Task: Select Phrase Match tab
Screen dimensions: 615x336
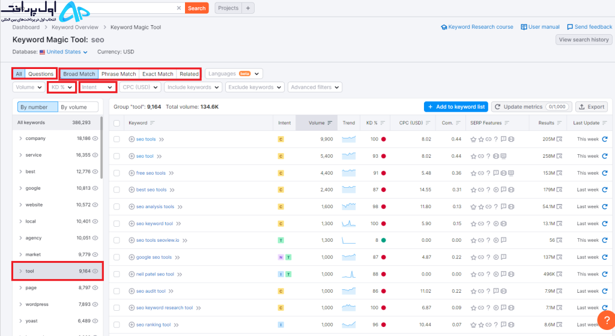Action: point(118,74)
